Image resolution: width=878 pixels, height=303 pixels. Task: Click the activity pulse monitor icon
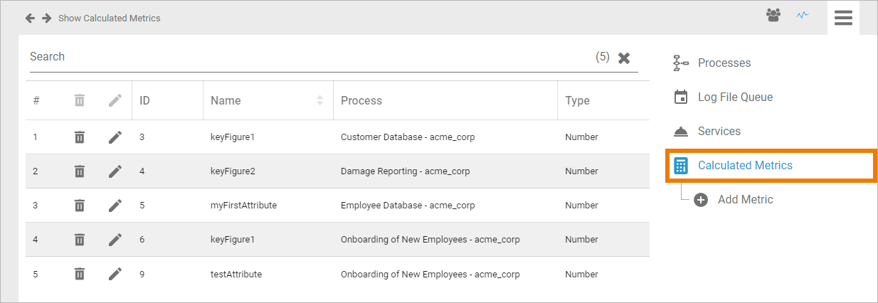pos(803,15)
